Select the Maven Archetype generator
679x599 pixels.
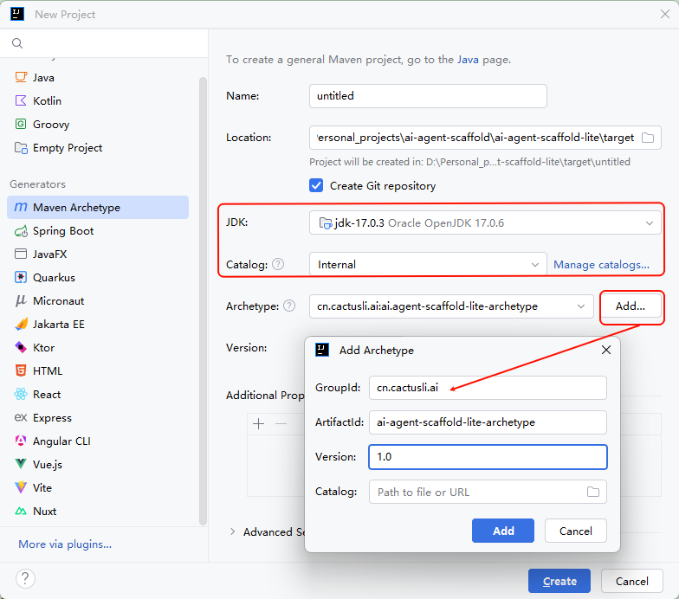[98, 208]
